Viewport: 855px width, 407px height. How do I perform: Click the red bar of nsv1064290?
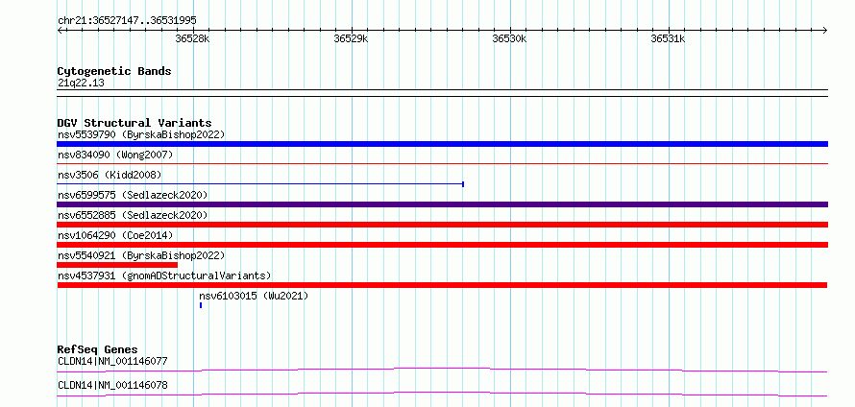coord(442,245)
